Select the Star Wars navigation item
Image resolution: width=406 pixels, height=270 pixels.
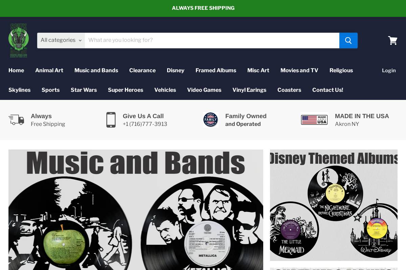pyautogui.click(x=84, y=90)
